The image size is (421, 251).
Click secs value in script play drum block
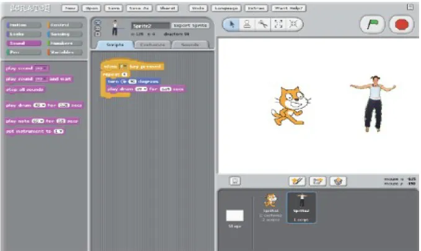(x=166, y=89)
